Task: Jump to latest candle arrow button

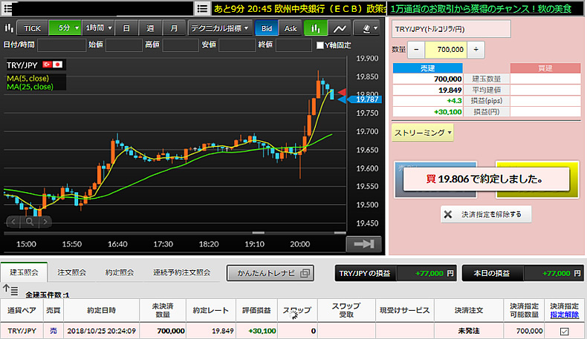Action: point(363,244)
